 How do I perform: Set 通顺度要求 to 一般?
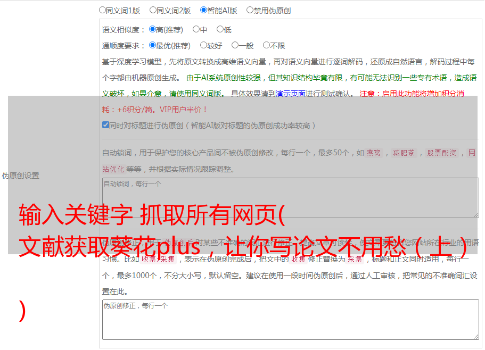(235, 45)
